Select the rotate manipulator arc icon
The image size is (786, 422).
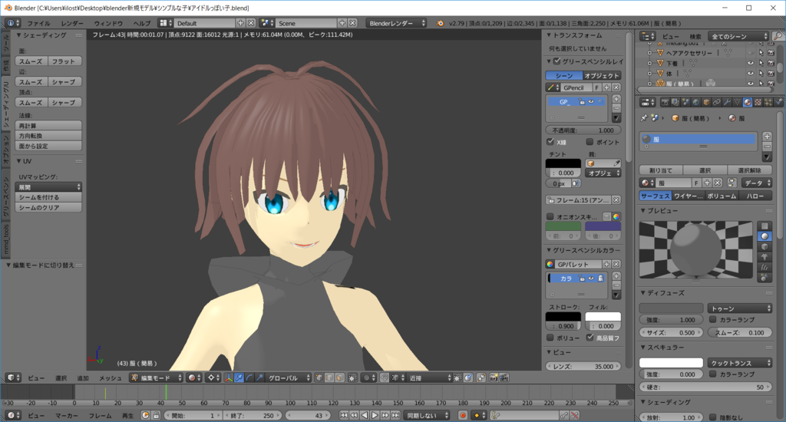pyautogui.click(x=249, y=378)
